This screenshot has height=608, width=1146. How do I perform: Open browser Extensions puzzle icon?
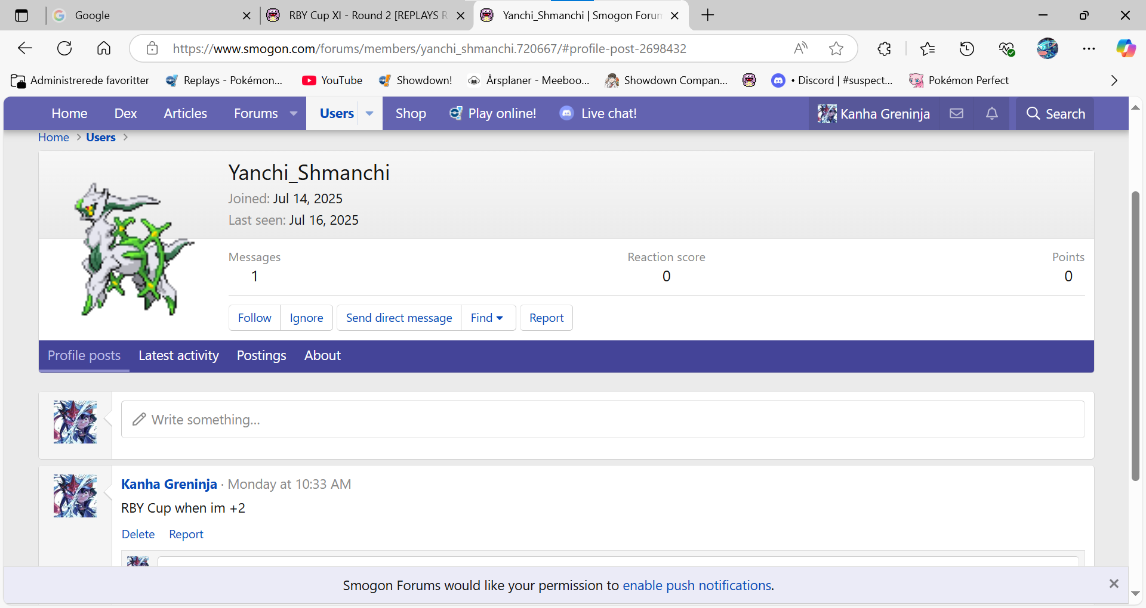click(885, 48)
